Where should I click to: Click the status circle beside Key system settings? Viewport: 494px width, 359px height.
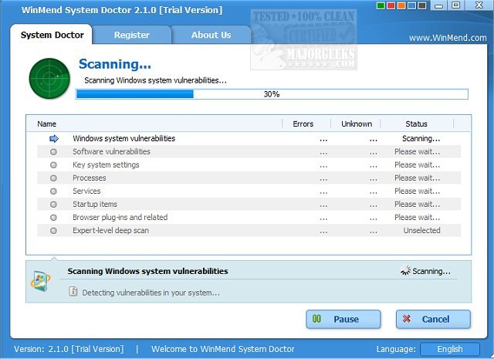coord(53,165)
